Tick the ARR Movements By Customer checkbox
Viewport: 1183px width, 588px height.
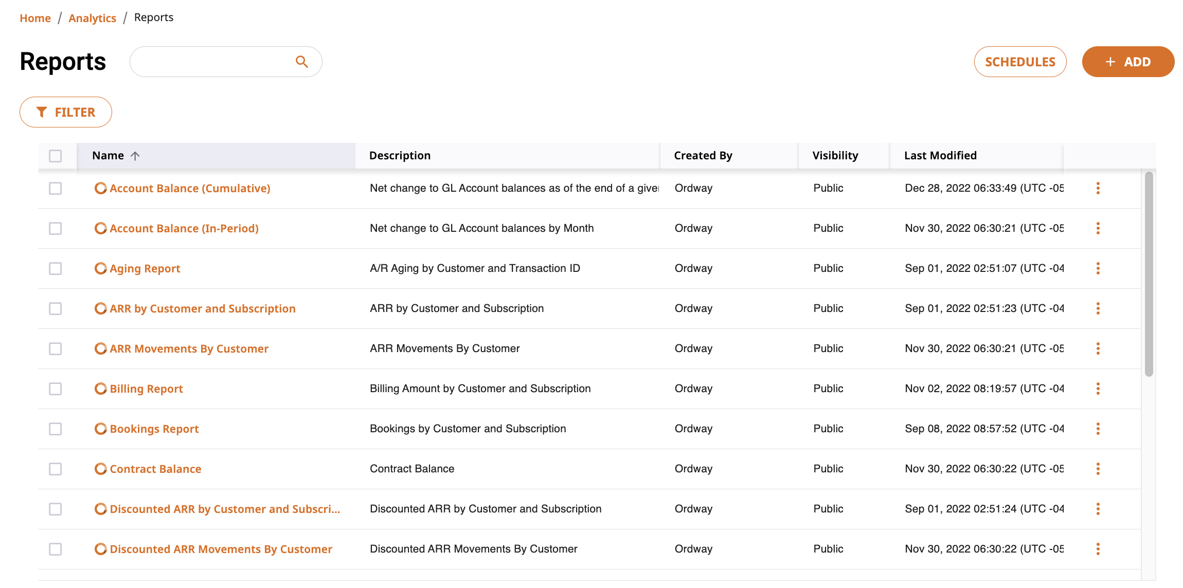[56, 348]
